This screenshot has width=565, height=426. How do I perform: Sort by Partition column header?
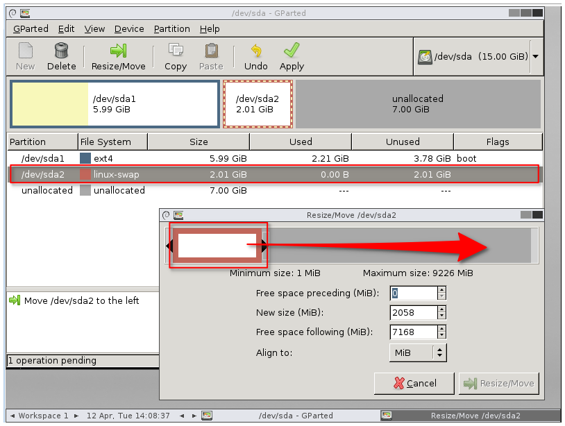click(x=42, y=142)
